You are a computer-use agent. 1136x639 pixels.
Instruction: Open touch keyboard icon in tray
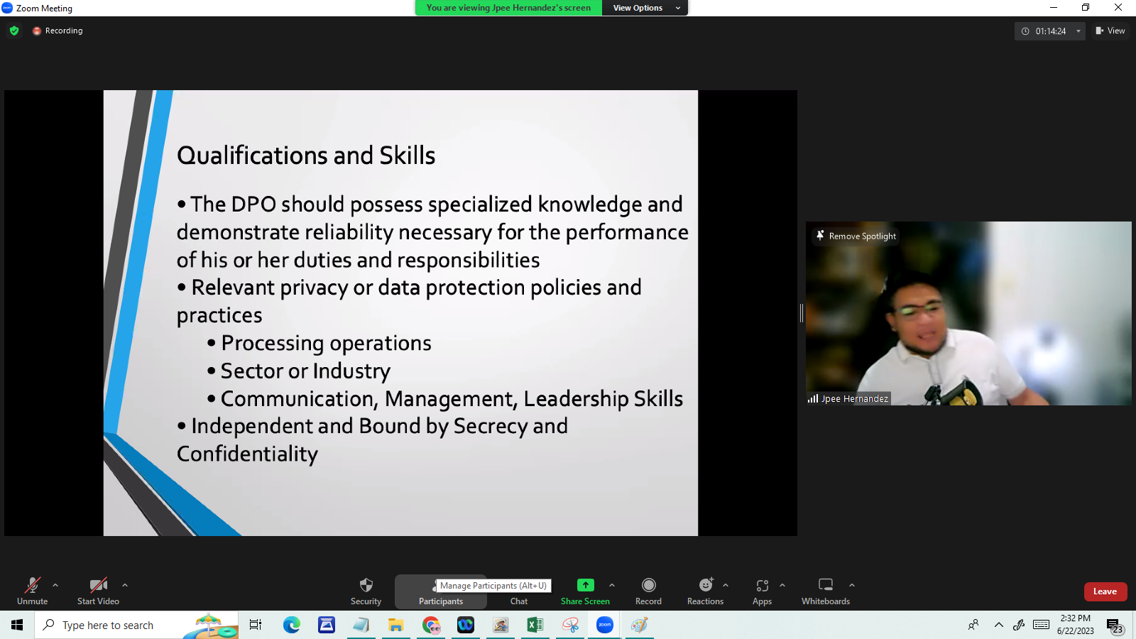pyautogui.click(x=1042, y=625)
